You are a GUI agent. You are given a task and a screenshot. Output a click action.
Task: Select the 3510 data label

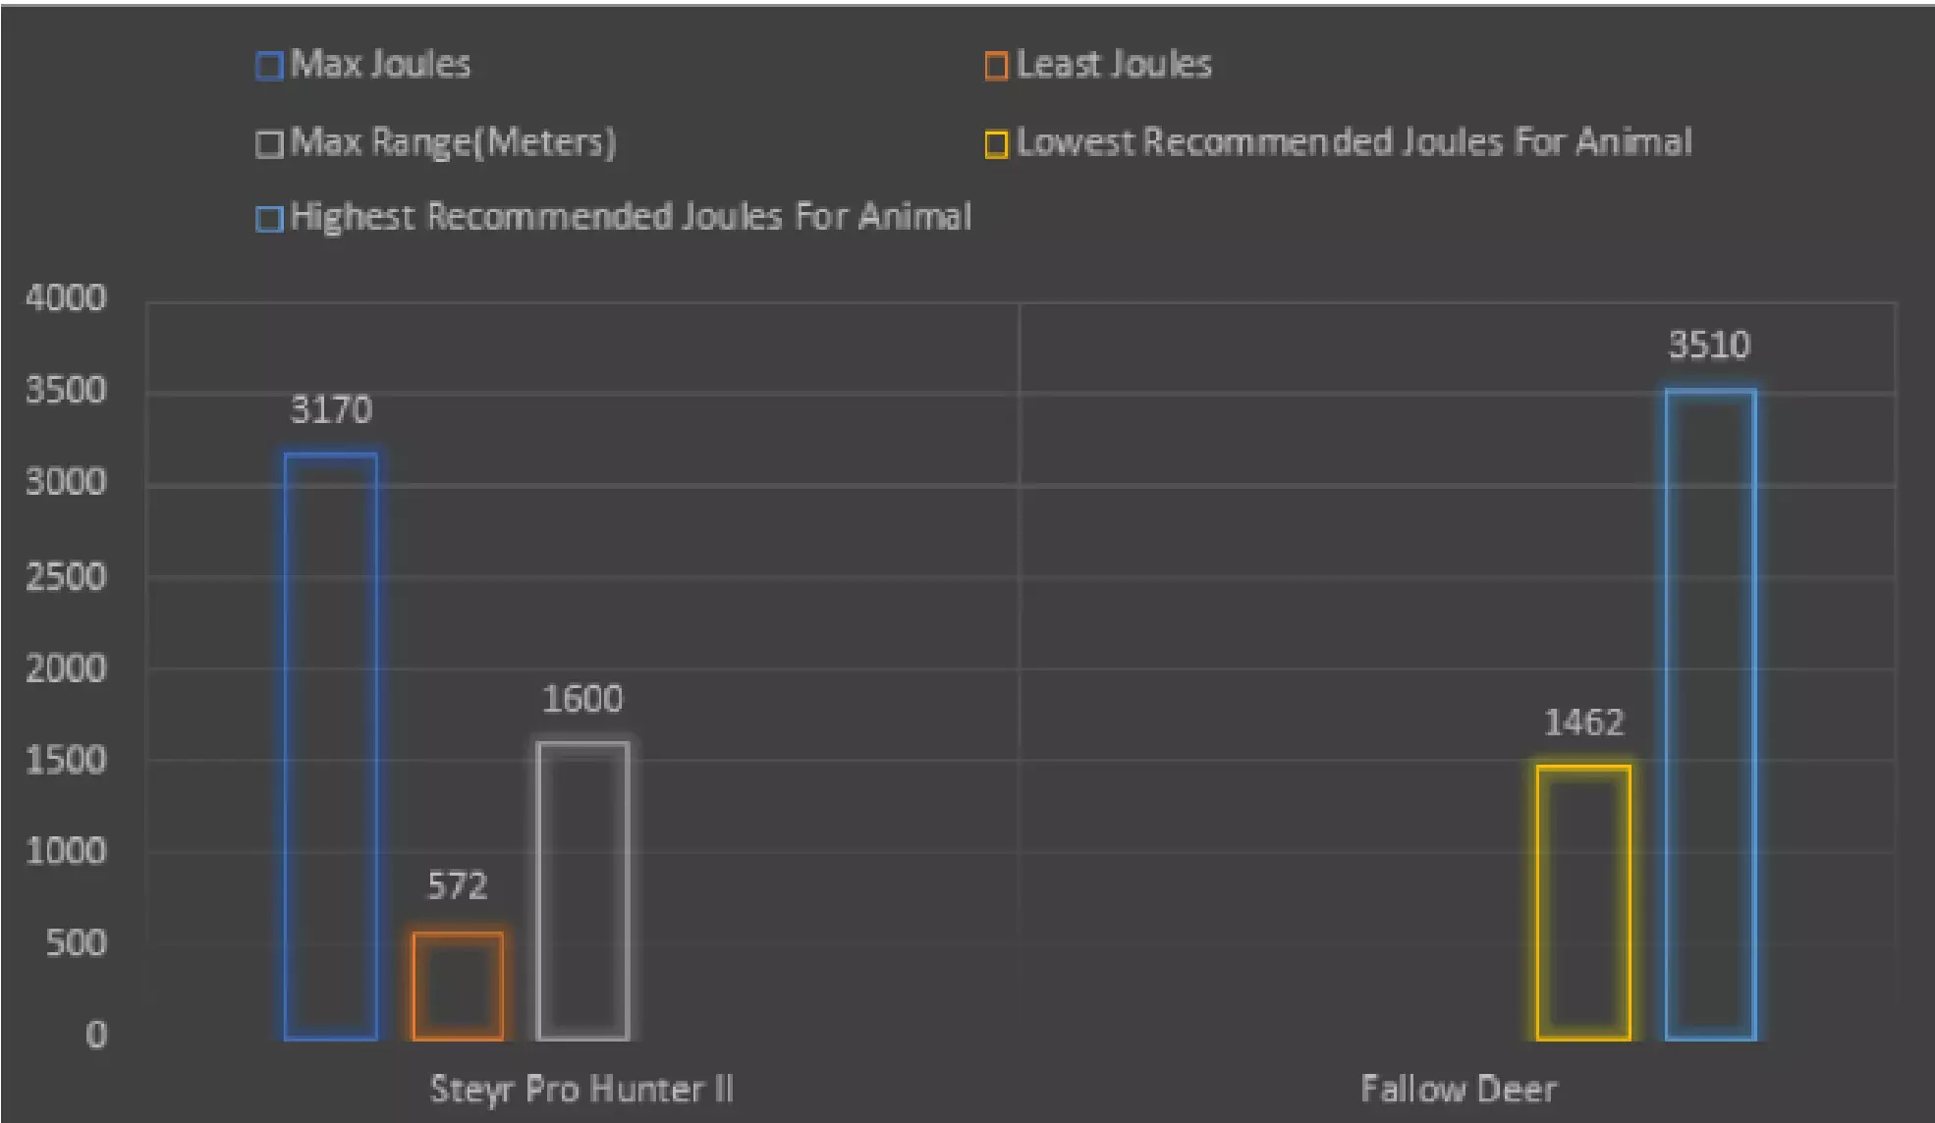pos(1709,346)
